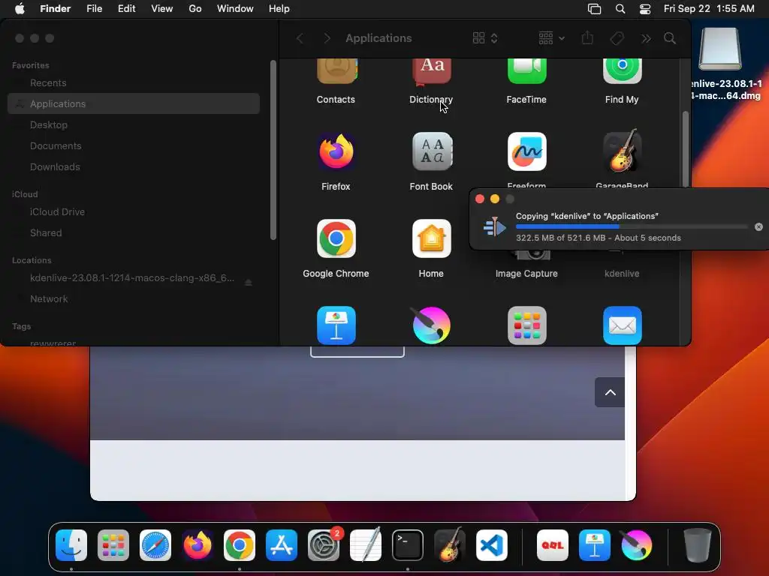
Task: Open Spotlight search in menu bar
Action: click(620, 9)
